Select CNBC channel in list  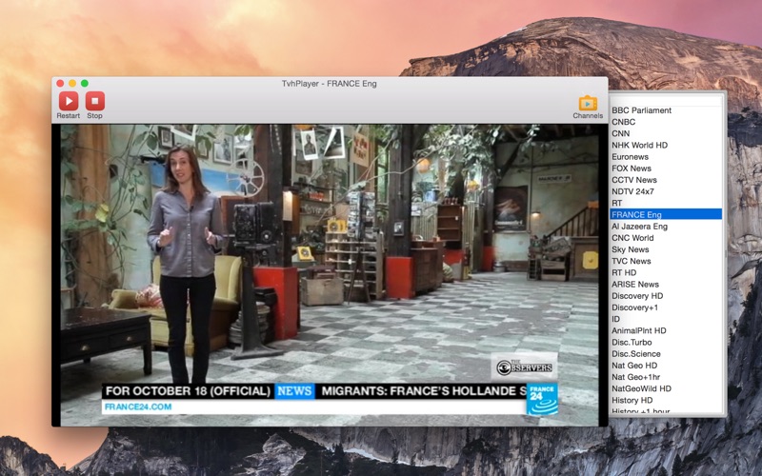click(x=666, y=122)
